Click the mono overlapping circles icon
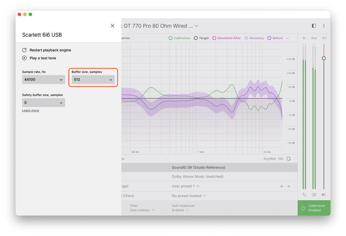The height and width of the screenshot is (236, 346). coord(314,195)
